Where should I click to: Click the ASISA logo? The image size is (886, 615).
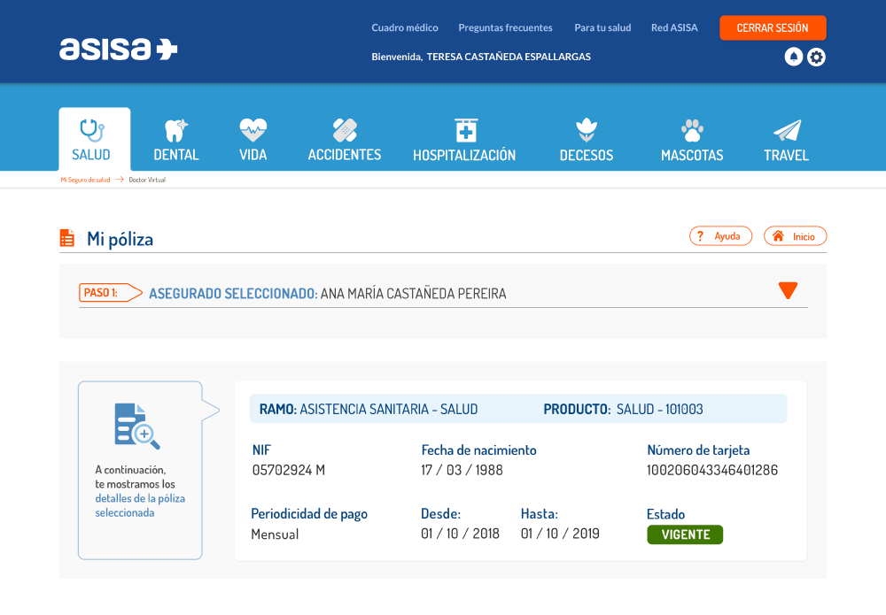pyautogui.click(x=118, y=49)
